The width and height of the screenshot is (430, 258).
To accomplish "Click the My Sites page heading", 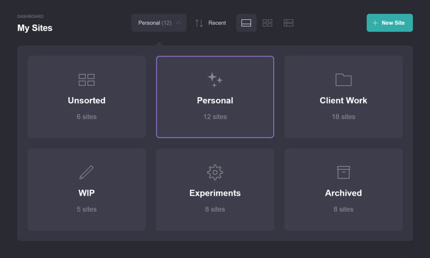I will tap(35, 28).
